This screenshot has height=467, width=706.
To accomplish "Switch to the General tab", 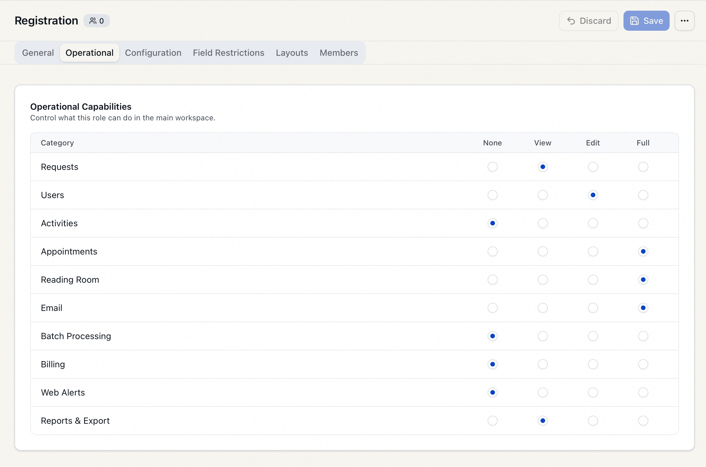I will pyautogui.click(x=38, y=53).
